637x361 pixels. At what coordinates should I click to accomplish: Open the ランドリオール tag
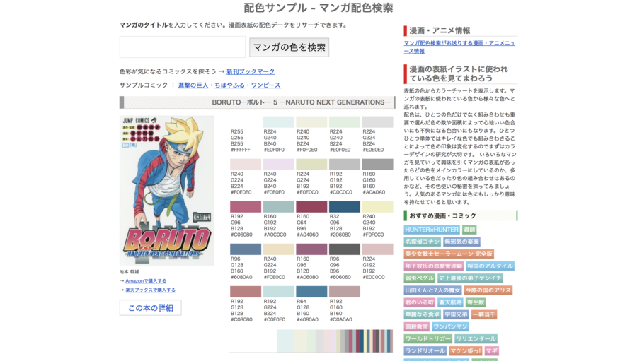point(425,351)
